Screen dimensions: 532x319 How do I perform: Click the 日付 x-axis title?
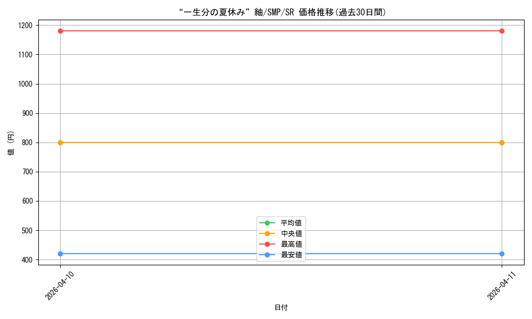(281, 307)
